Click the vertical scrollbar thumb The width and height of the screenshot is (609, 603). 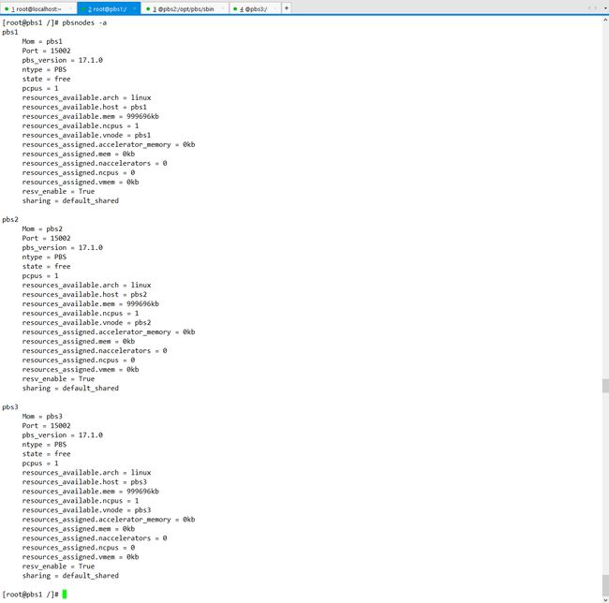605,584
